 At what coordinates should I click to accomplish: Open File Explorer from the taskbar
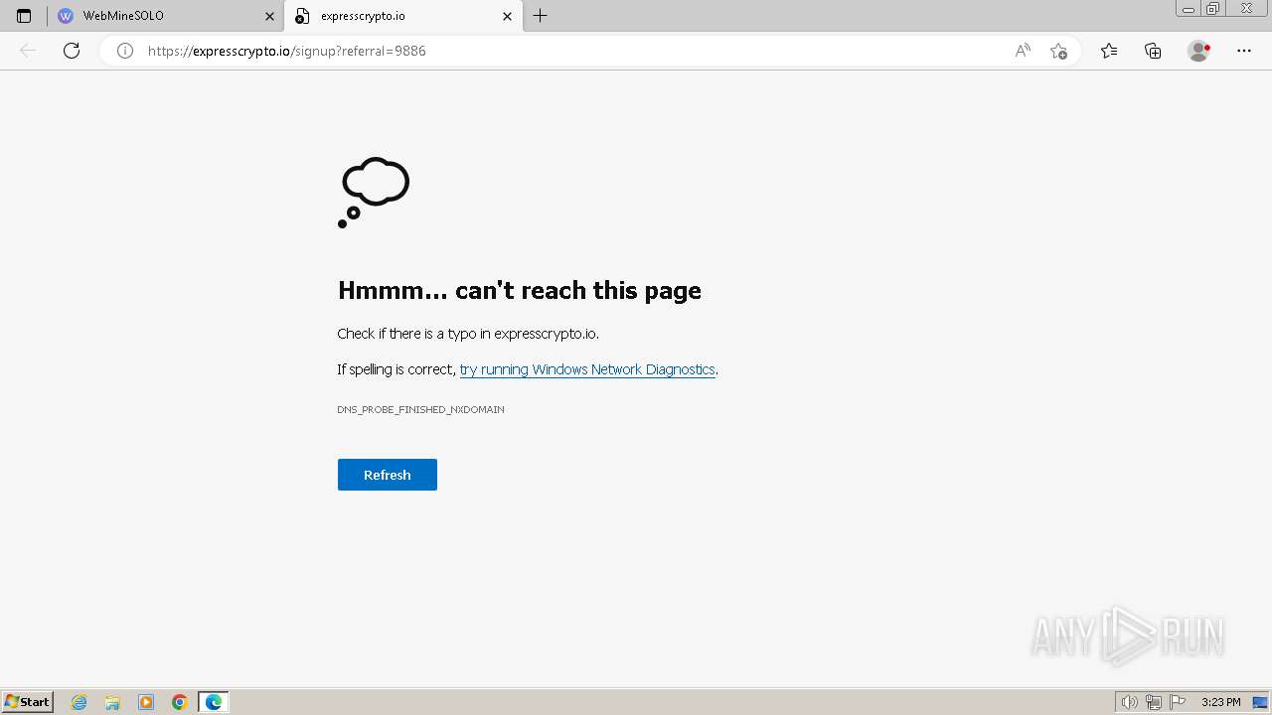pyautogui.click(x=112, y=702)
